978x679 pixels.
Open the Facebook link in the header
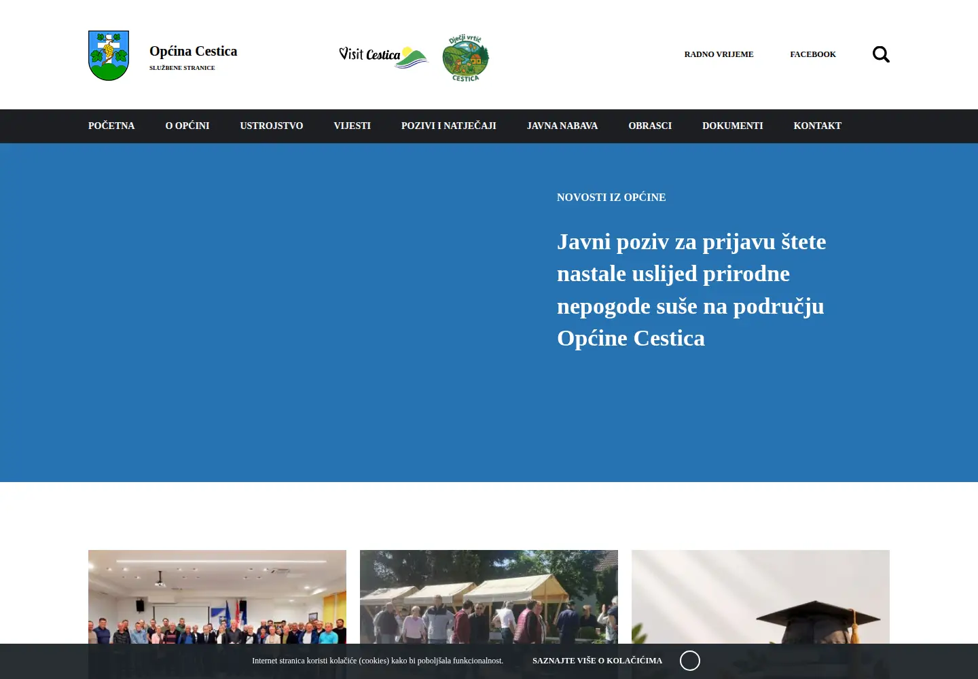click(813, 54)
